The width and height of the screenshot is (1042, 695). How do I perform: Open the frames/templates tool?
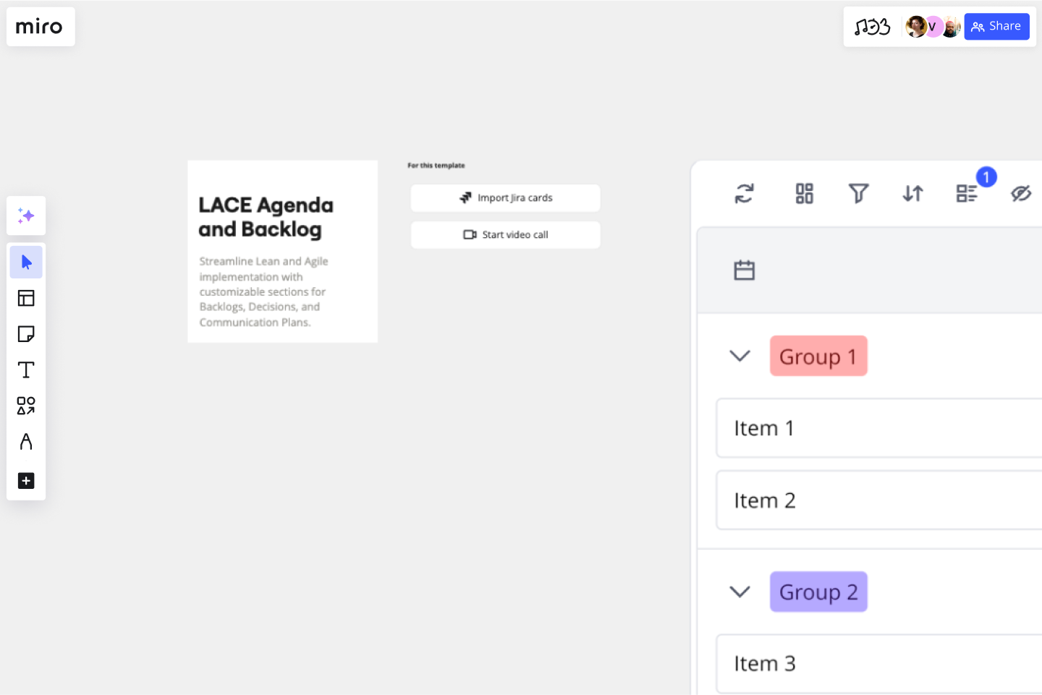26,298
